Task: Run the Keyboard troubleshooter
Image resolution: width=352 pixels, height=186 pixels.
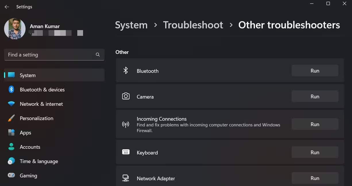Action: (315, 152)
